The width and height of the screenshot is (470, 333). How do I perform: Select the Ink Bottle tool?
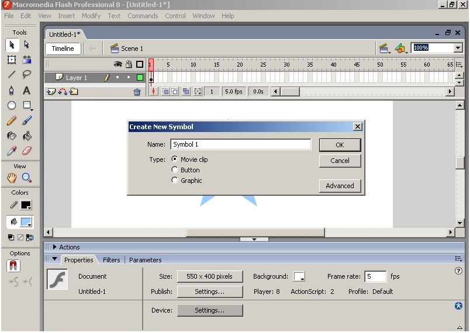12,136
